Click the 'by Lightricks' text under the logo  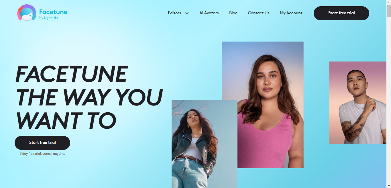pos(49,18)
